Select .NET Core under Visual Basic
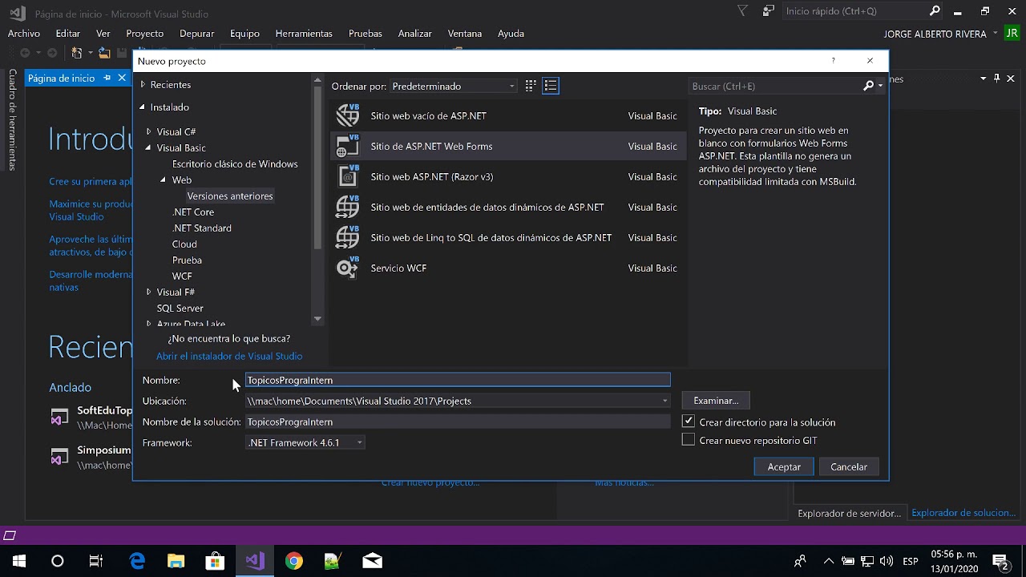1026x577 pixels. 193,212
